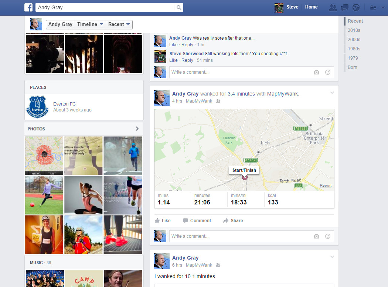The height and width of the screenshot is (287, 388).
Task: Click the Everton FC crest icon
Action: click(37, 107)
